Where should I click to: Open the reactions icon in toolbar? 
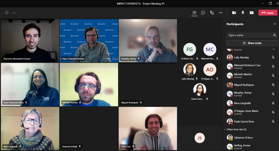212,13
